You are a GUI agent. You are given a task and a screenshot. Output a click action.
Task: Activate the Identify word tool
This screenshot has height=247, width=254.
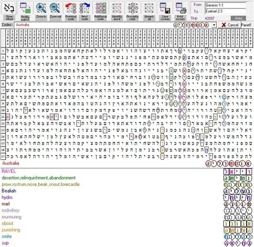(x=116, y=8)
